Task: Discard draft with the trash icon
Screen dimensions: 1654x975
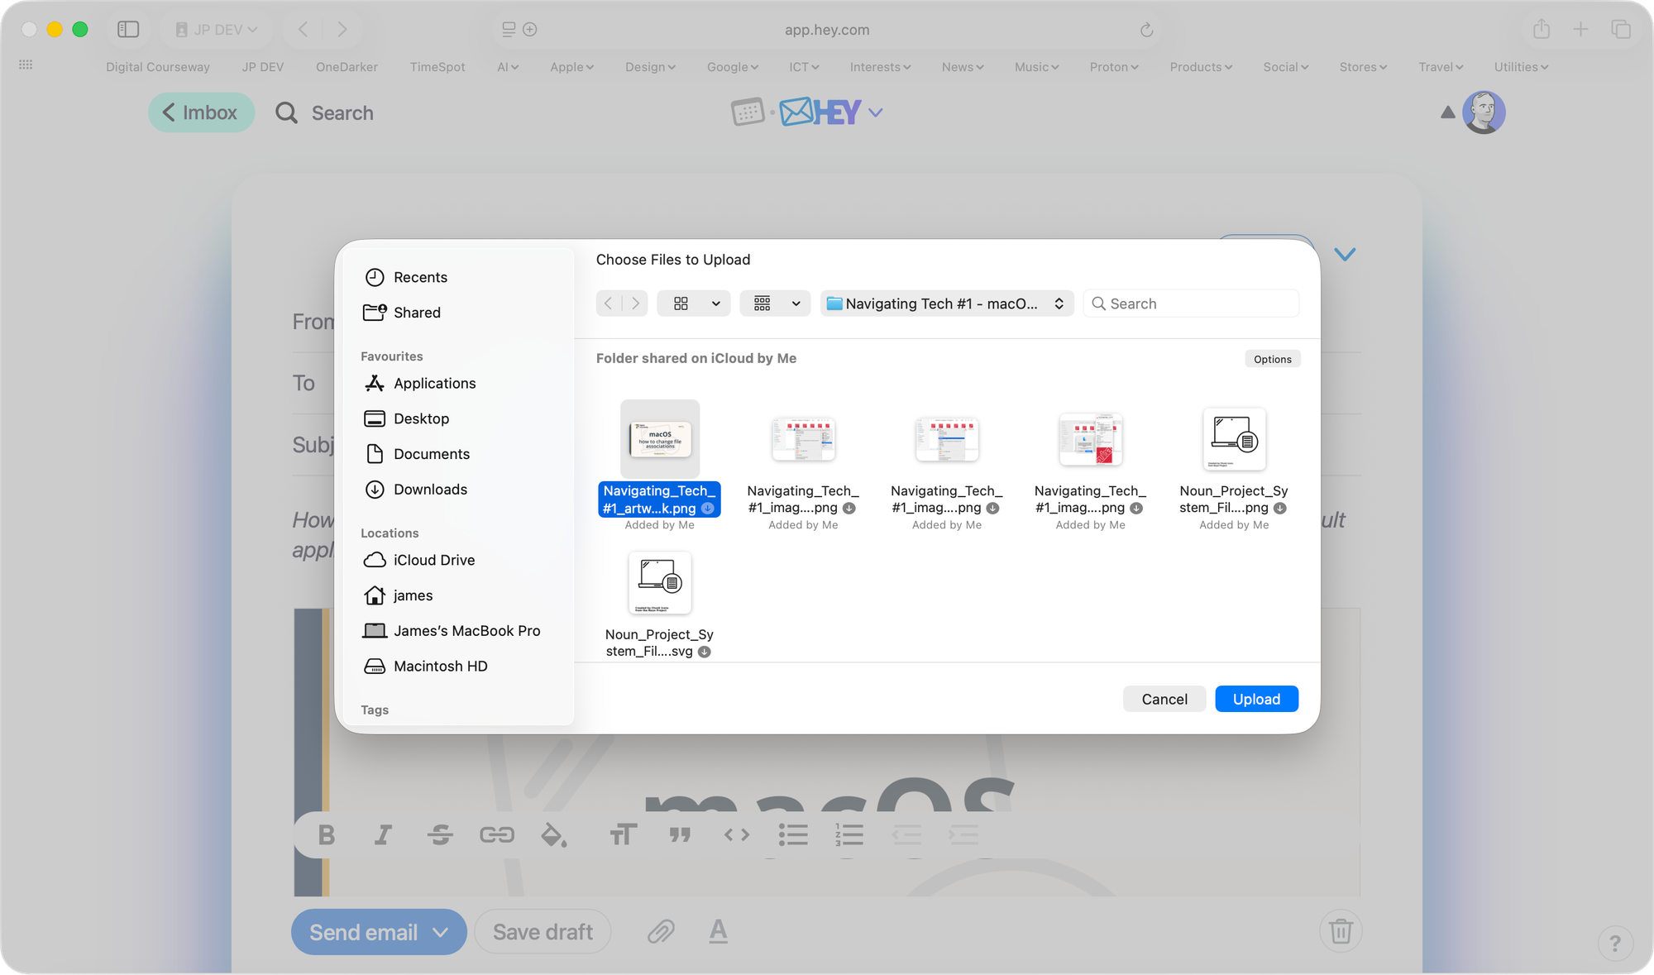Action: pos(1341,931)
